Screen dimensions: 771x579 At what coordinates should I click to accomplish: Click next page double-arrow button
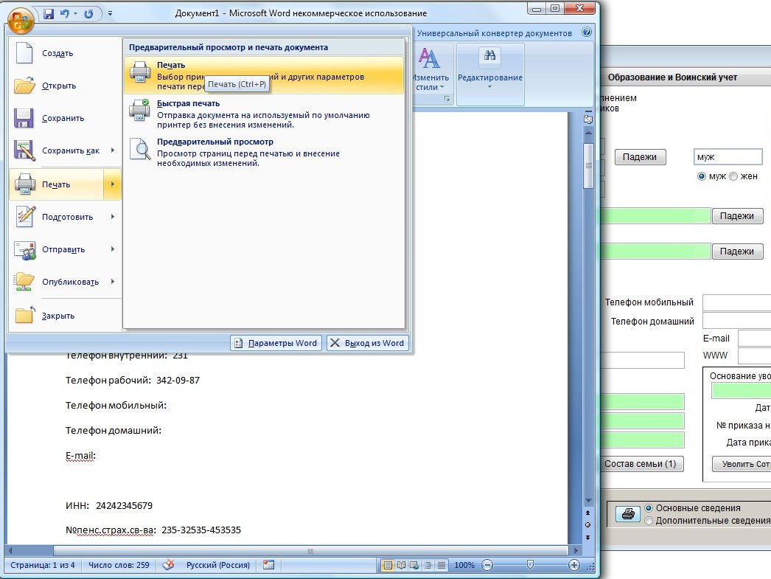(x=587, y=537)
